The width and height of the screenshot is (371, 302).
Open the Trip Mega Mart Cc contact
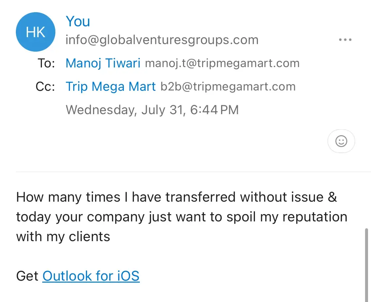pos(110,87)
